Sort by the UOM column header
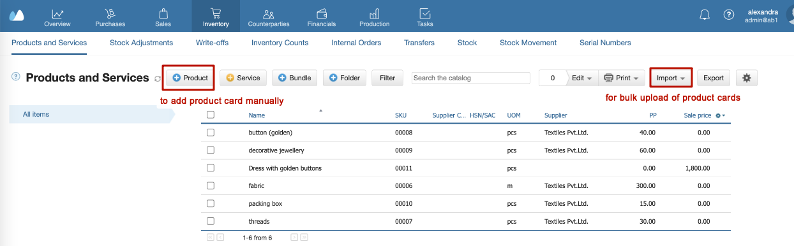The height and width of the screenshot is (246, 794). pyautogui.click(x=514, y=115)
